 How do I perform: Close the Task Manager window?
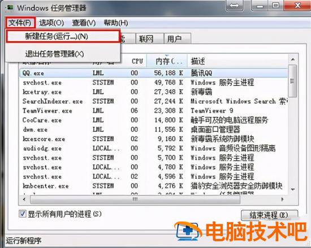tap(297, 5)
